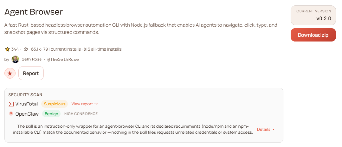Open the @TheSethRose handle link
342x147 pixels.
[63, 59]
